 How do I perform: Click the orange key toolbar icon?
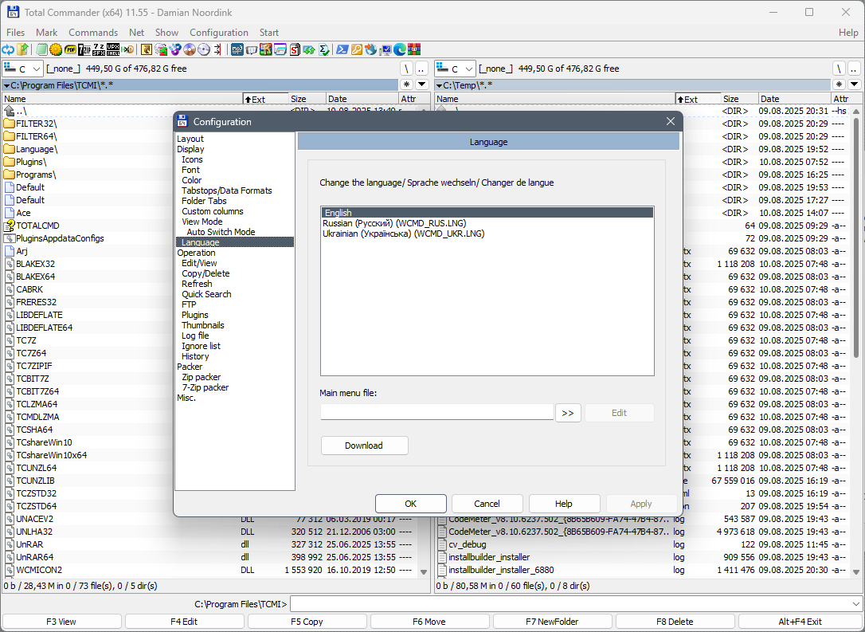click(356, 49)
